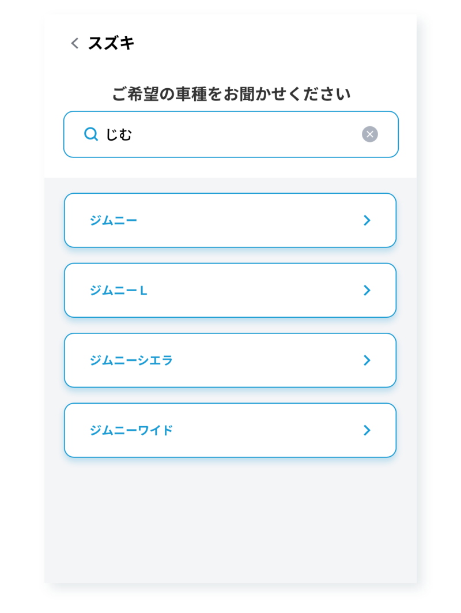Click the right arrow on ジムニー L row

click(368, 290)
